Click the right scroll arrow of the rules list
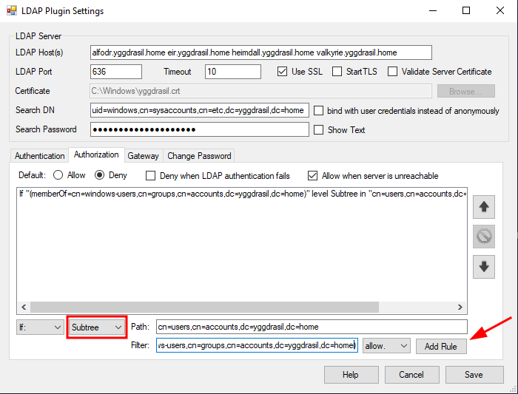 click(x=460, y=308)
